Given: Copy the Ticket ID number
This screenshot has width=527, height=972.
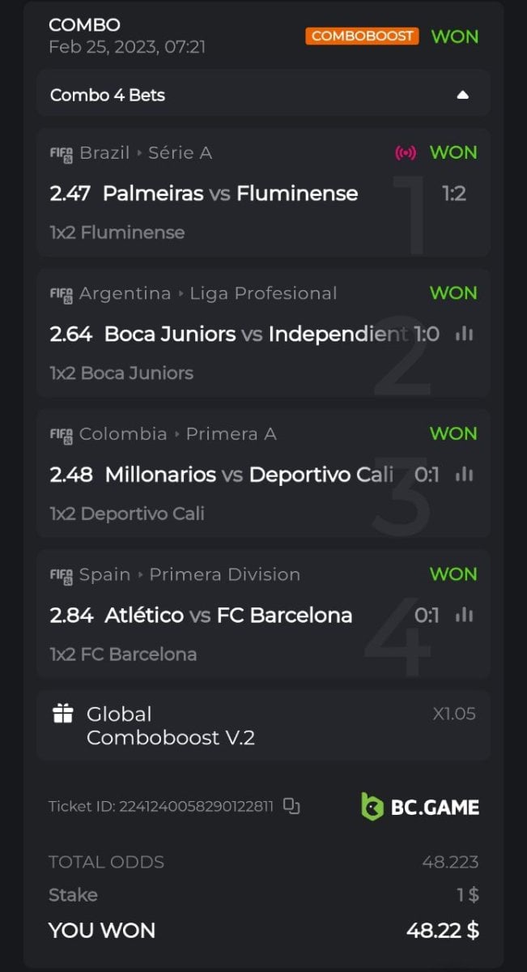Looking at the screenshot, I should (291, 806).
